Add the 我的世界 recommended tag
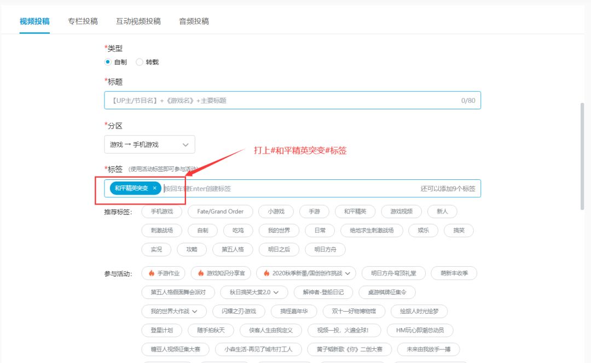The height and width of the screenshot is (363, 591). pos(279,231)
